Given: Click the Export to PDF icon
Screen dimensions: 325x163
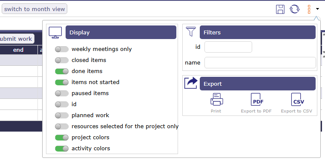Looking at the screenshot, I should (x=257, y=99).
